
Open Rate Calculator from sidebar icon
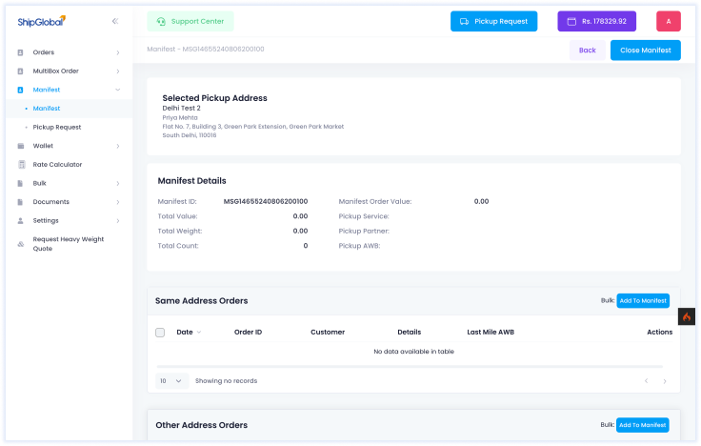21,165
